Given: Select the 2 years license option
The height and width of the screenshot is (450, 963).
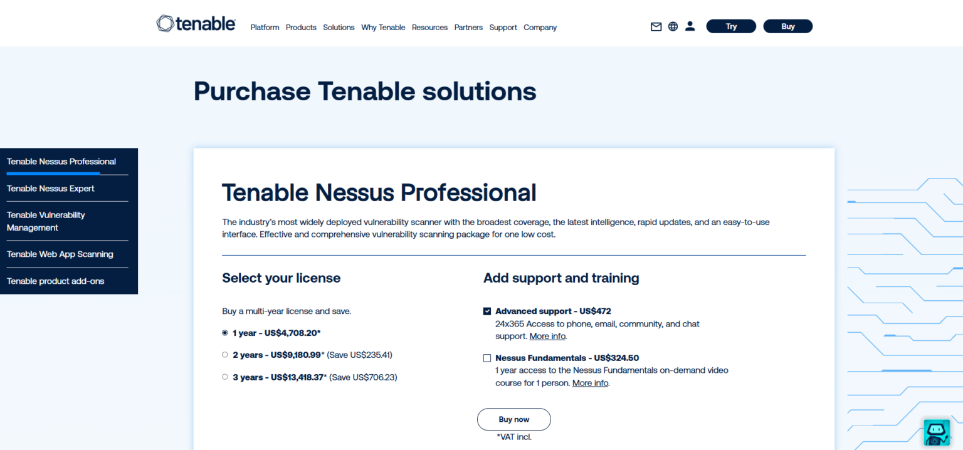Looking at the screenshot, I should pyautogui.click(x=224, y=354).
